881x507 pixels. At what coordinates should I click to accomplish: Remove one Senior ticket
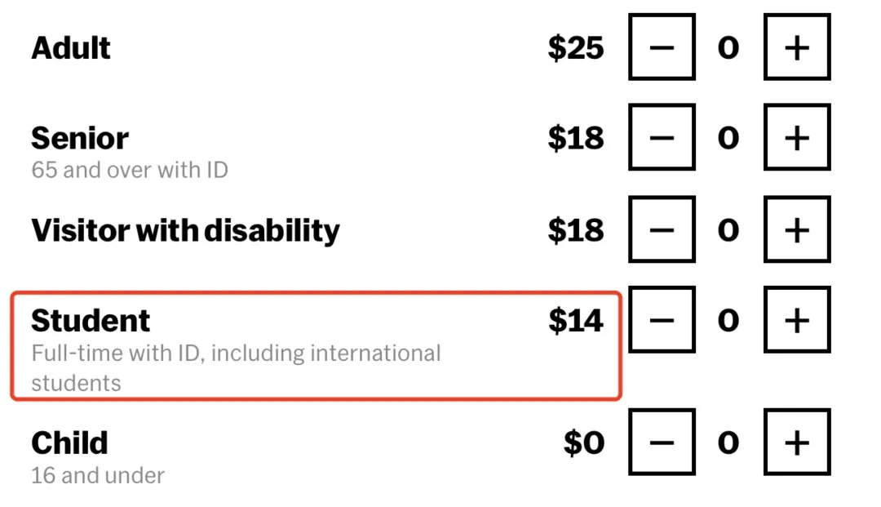click(x=662, y=139)
